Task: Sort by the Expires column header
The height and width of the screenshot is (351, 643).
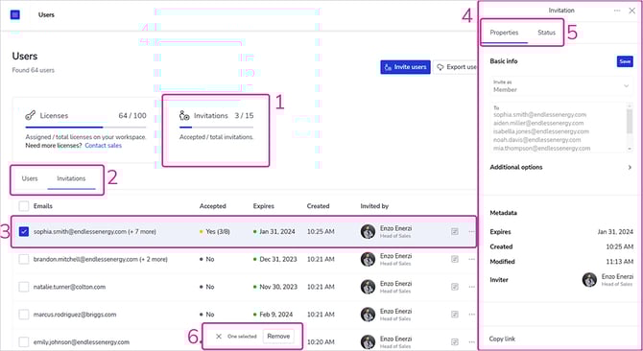Action: click(263, 206)
